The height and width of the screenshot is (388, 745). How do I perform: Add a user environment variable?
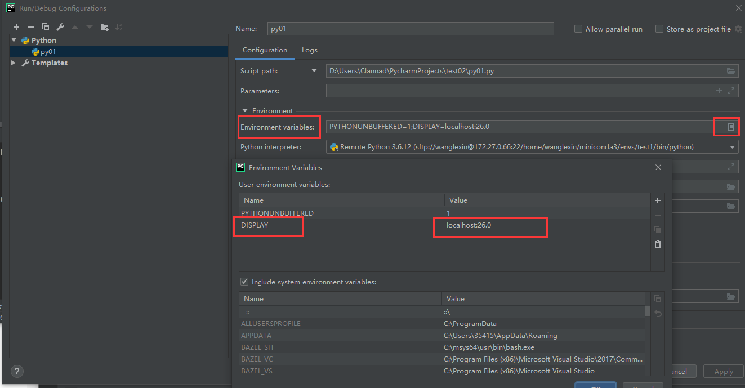[x=657, y=200]
